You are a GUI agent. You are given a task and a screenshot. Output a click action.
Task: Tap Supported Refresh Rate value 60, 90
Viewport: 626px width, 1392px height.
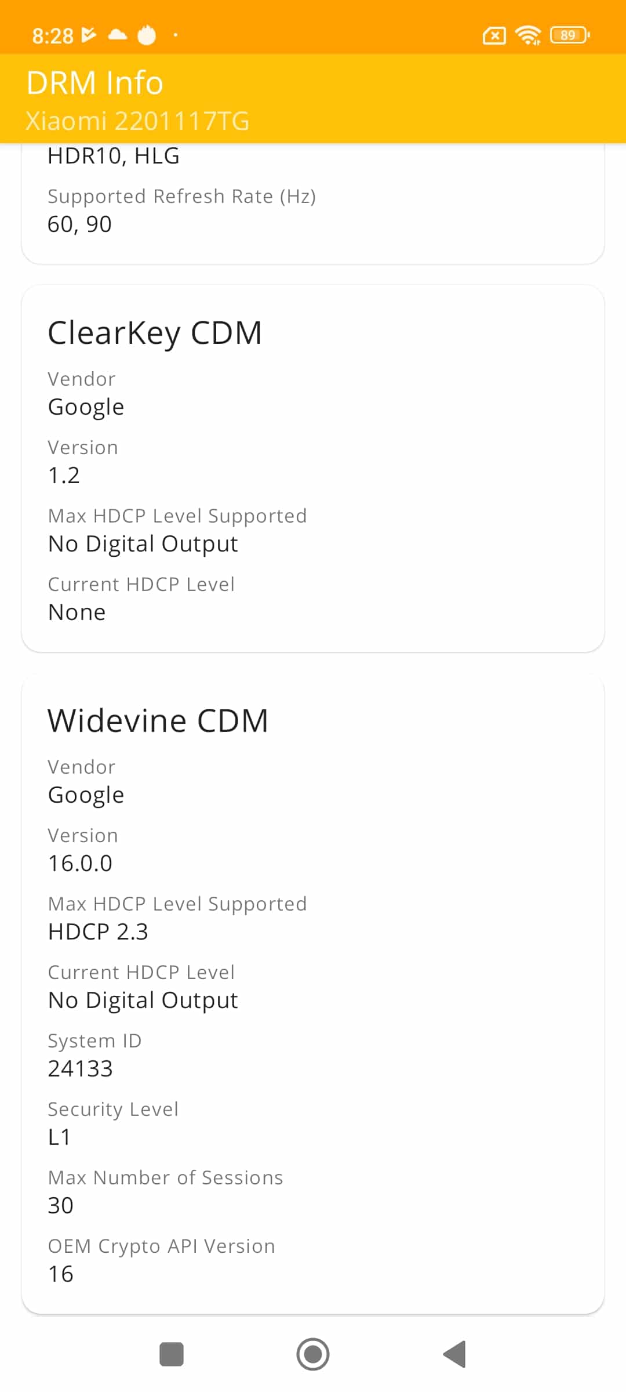click(79, 224)
